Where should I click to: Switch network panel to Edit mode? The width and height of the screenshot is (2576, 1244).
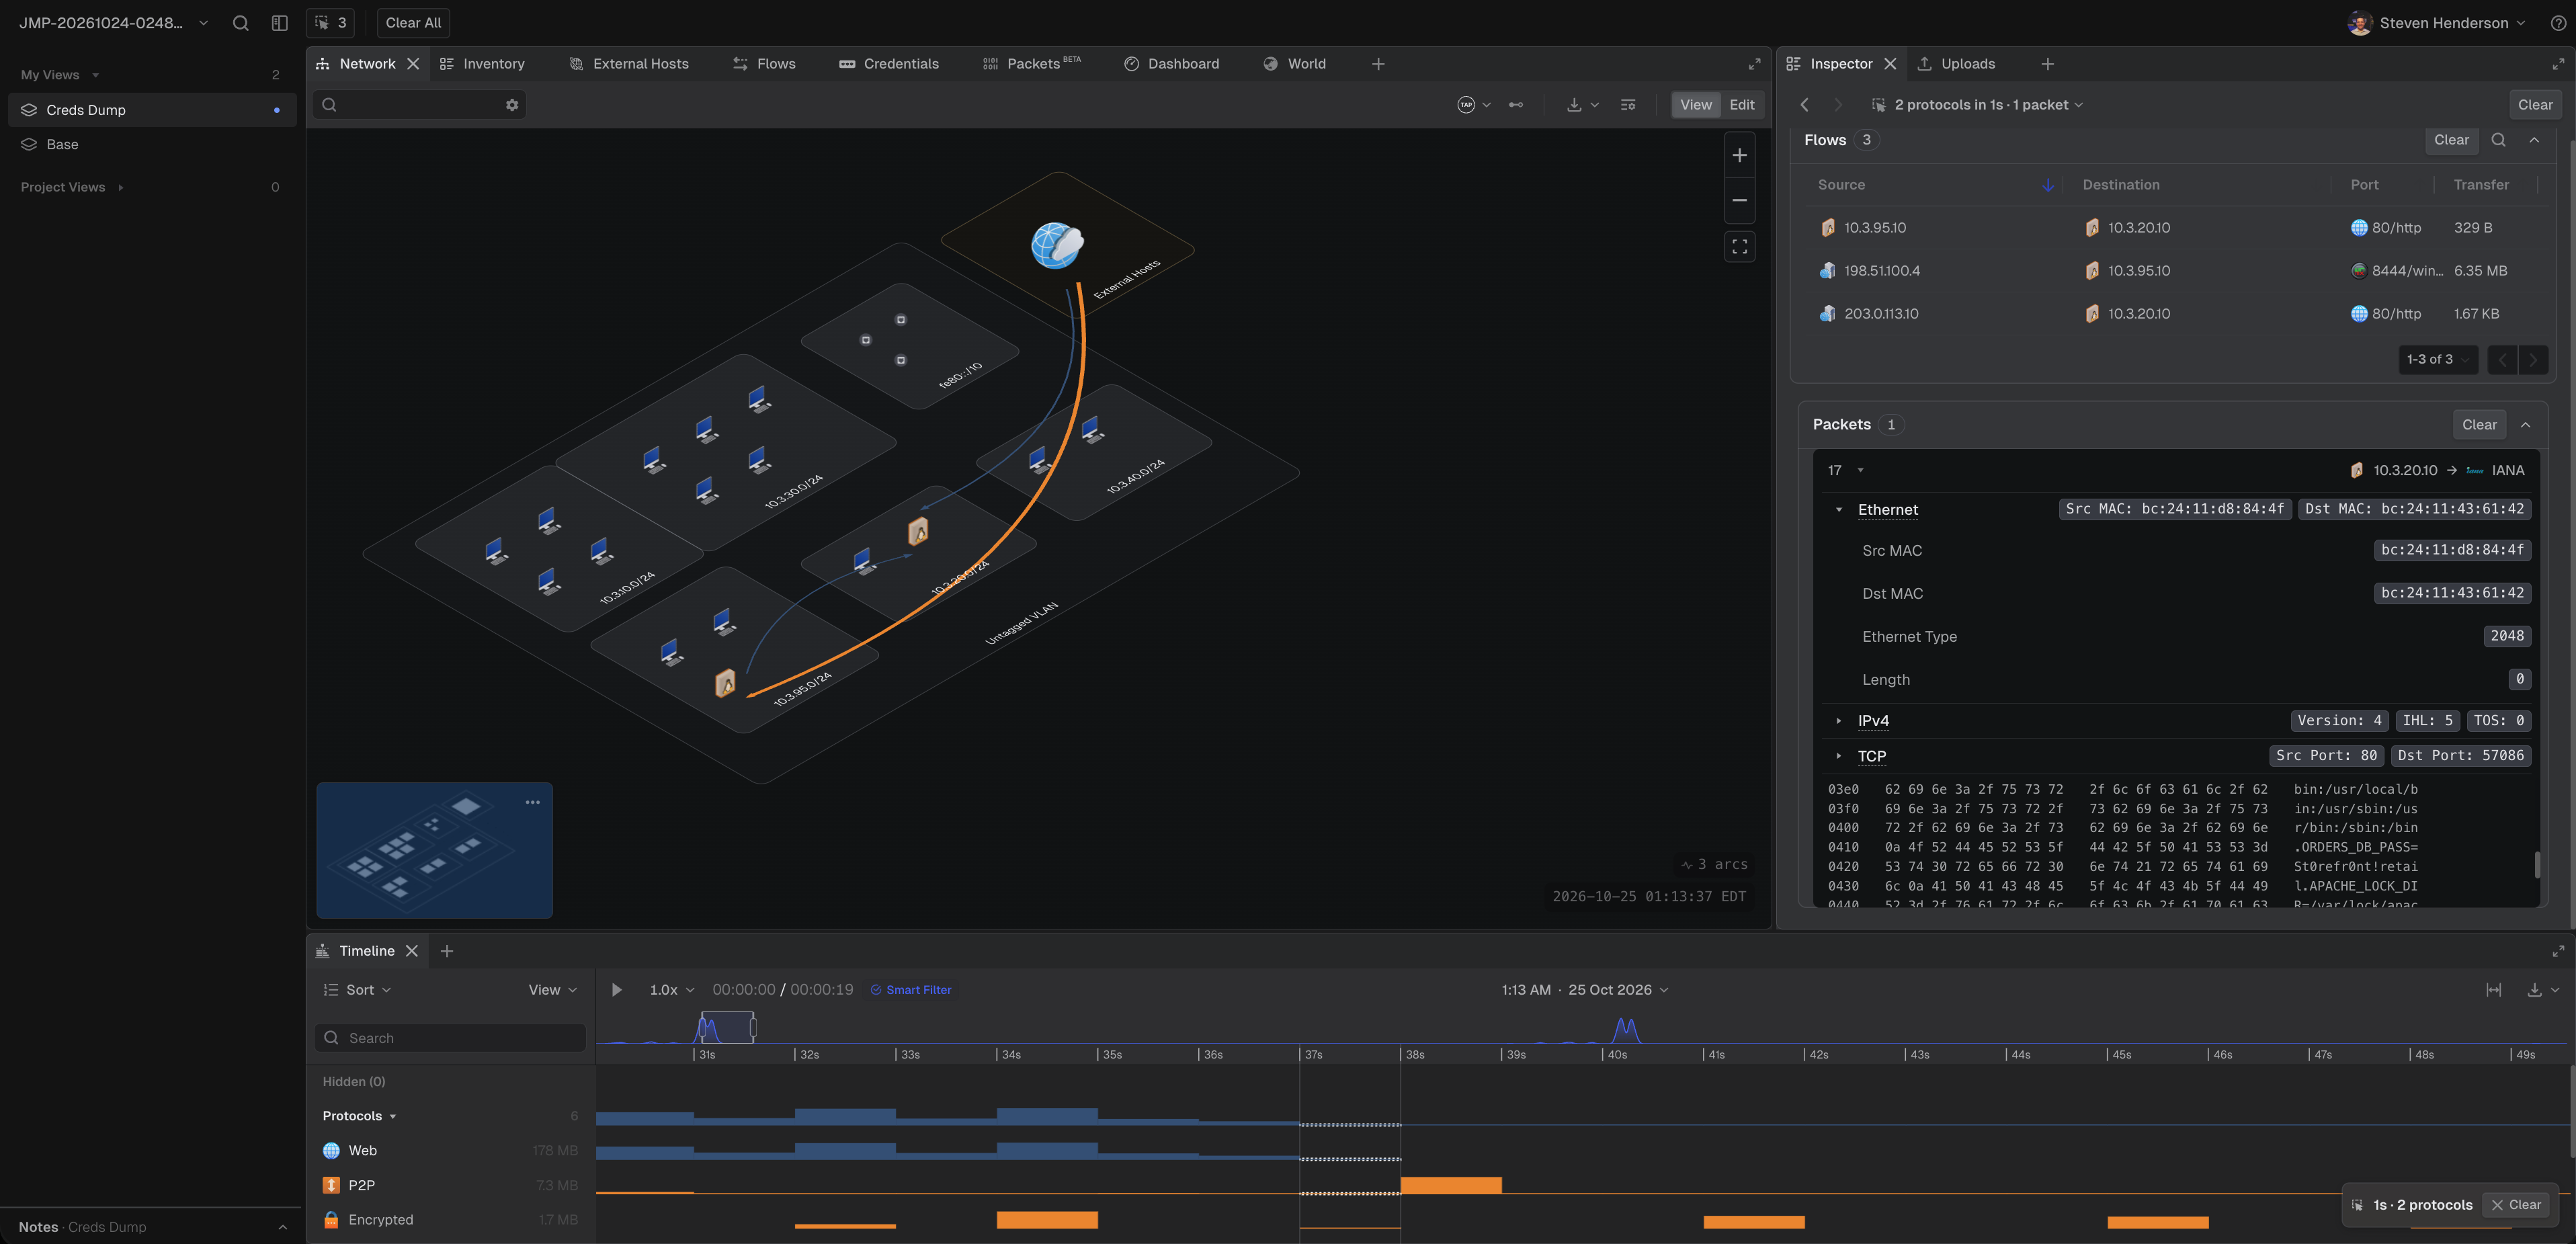tap(1742, 105)
